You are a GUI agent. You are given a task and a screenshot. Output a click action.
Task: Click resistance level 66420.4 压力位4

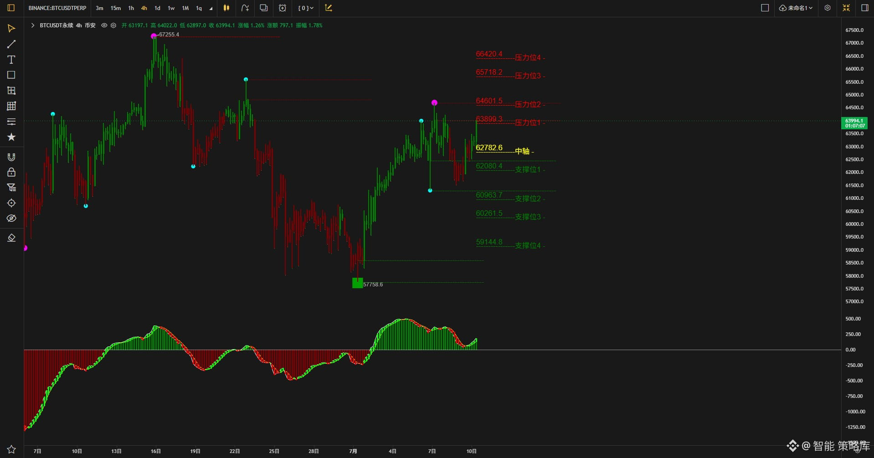click(510, 56)
